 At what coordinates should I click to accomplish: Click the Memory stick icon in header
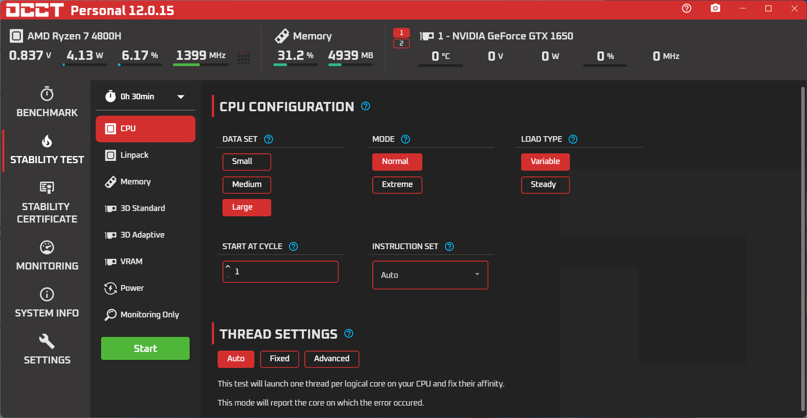pos(282,36)
